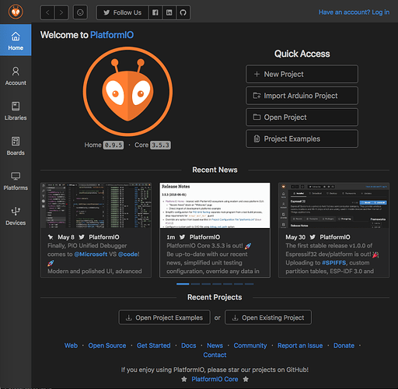Click the Open Project quick access button

[x=302, y=117]
